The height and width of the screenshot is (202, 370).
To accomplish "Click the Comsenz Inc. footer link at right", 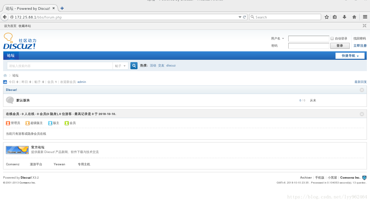I will 350,178.
